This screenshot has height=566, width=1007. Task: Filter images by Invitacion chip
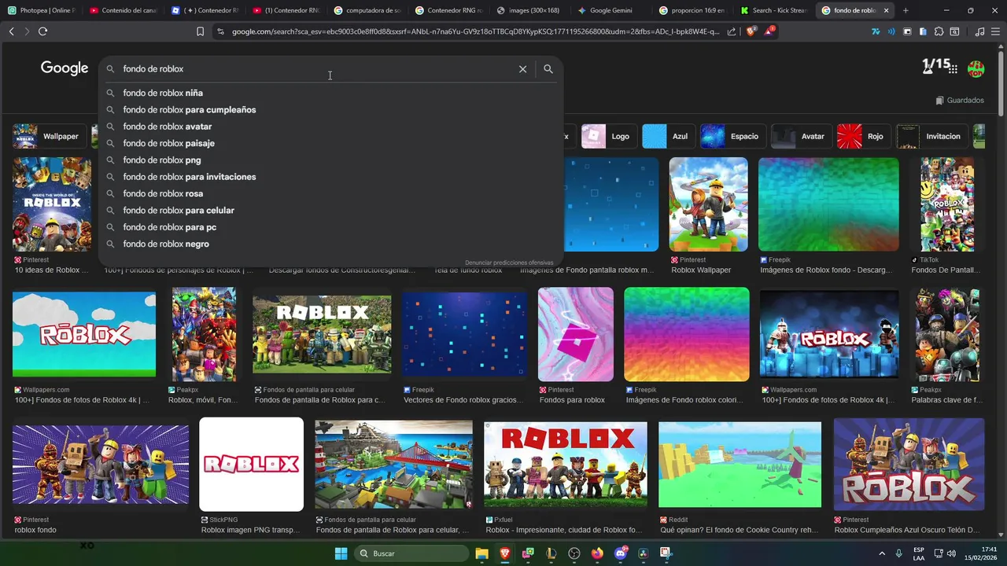[x=931, y=136]
